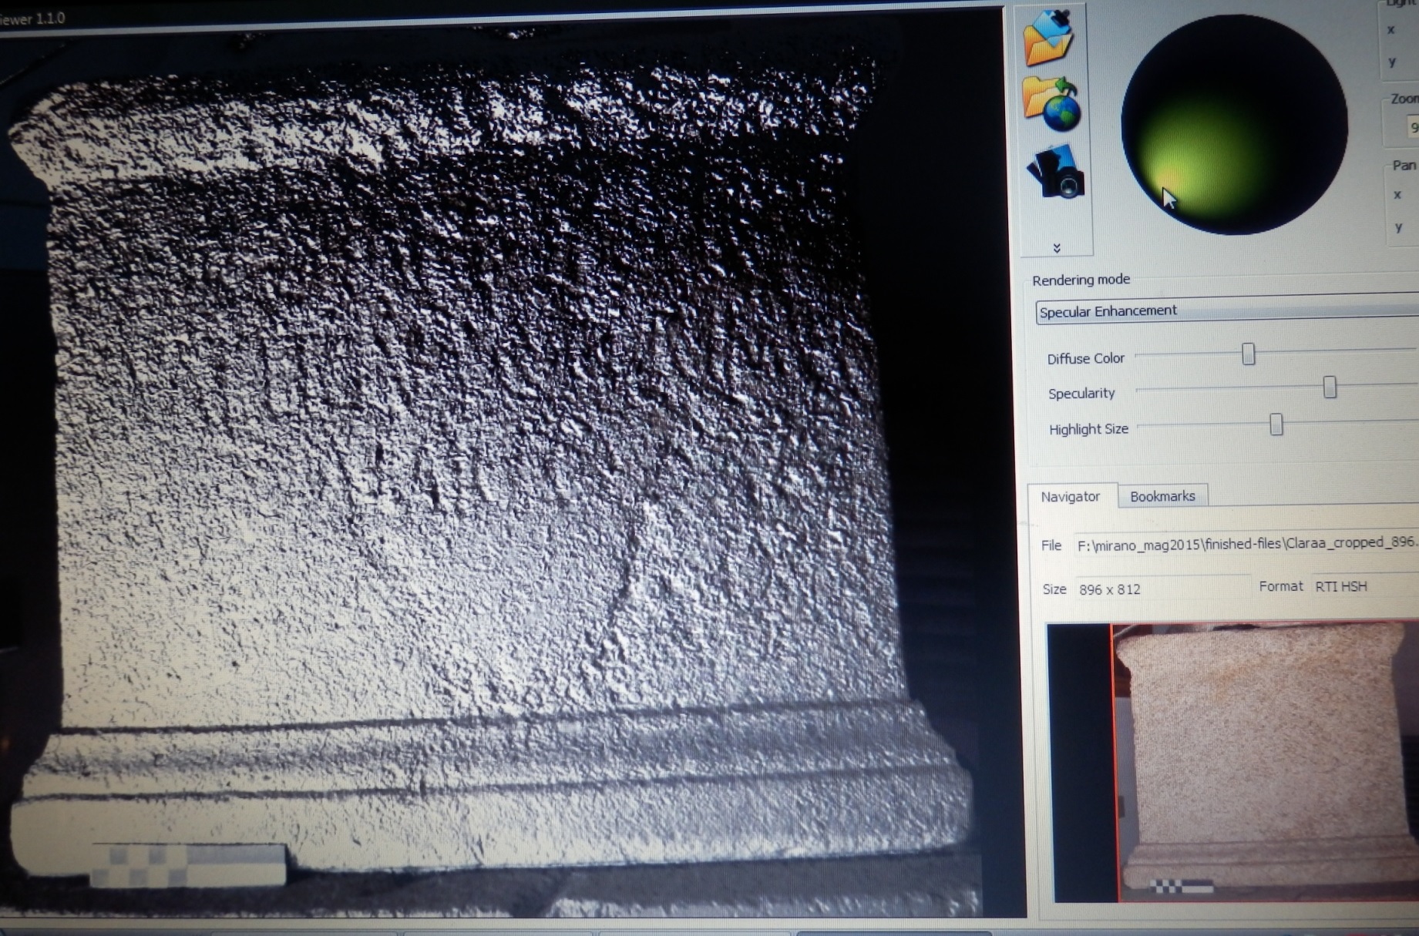Select the Format field showing RTI HSH

[1364, 586]
